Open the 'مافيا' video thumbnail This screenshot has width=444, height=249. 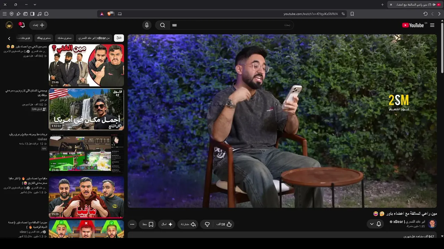coord(86,197)
